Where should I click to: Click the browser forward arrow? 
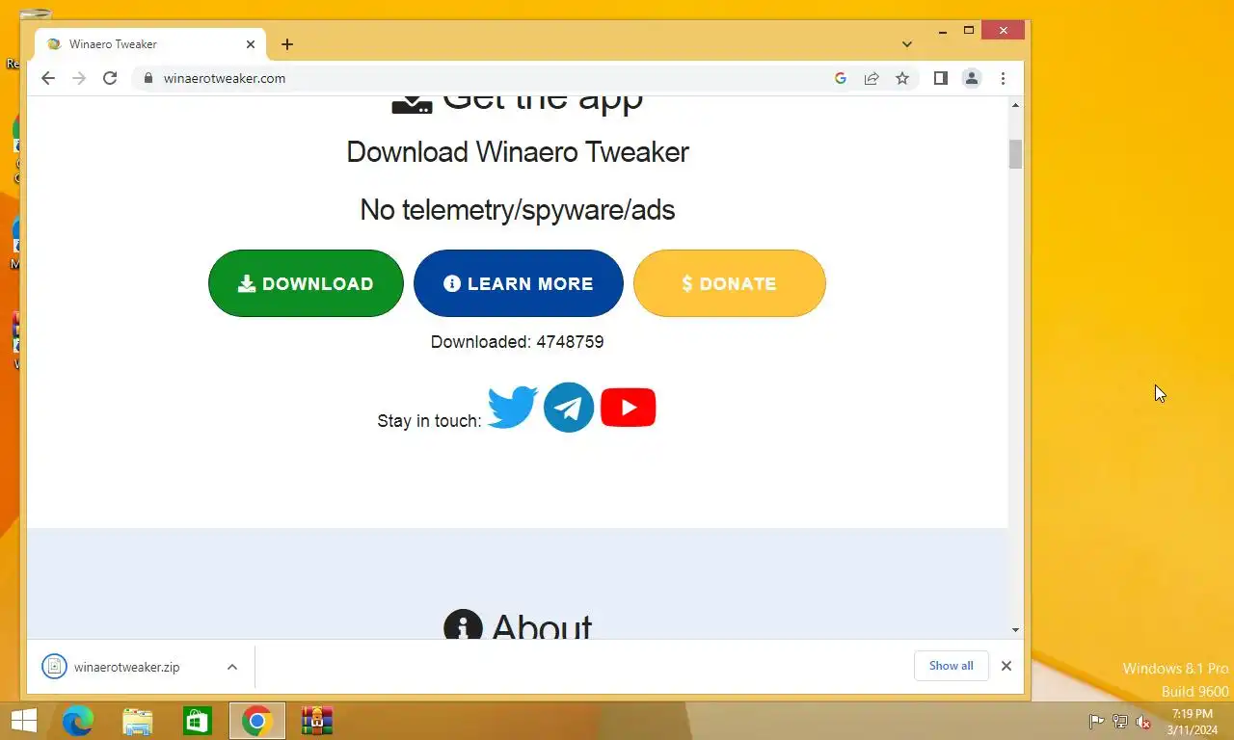(79, 78)
